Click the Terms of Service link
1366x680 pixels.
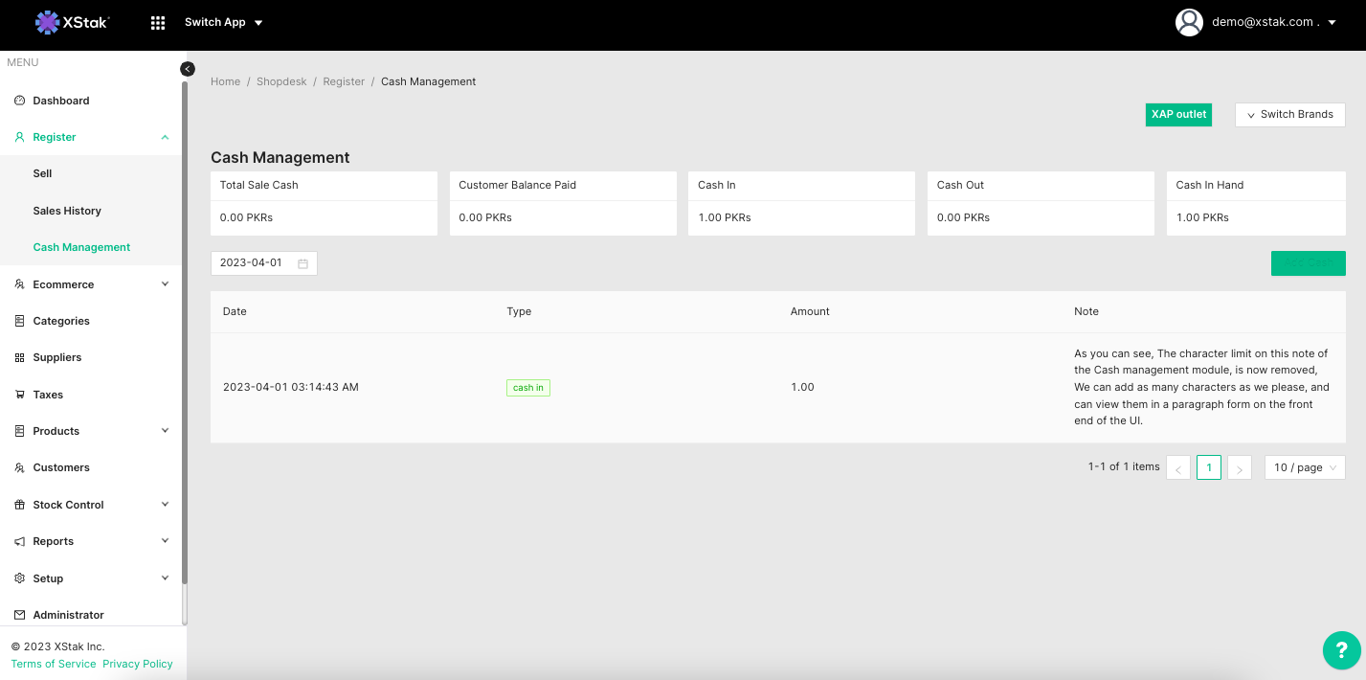[x=54, y=664]
